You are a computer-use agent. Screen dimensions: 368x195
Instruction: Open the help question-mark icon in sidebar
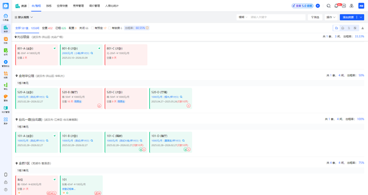(6, 190)
